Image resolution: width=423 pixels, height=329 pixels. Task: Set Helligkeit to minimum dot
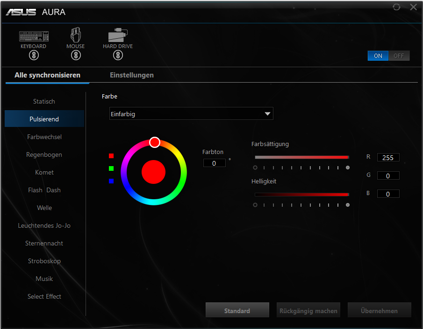(x=255, y=205)
